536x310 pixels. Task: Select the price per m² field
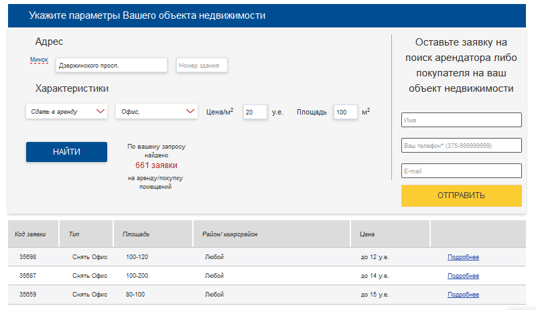[x=255, y=112]
